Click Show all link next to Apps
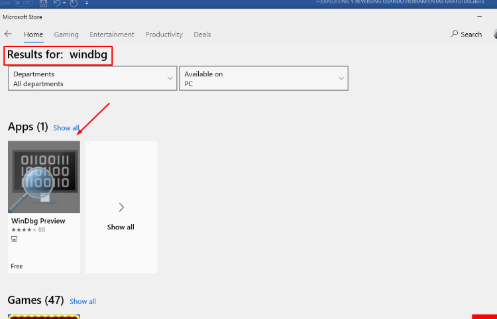The height and width of the screenshot is (319, 497). [66, 128]
